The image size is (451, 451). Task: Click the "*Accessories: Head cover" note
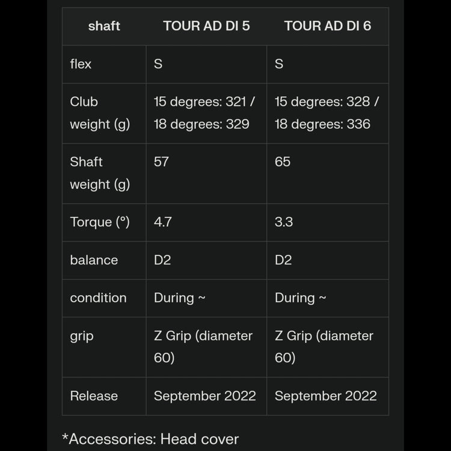[x=150, y=439]
